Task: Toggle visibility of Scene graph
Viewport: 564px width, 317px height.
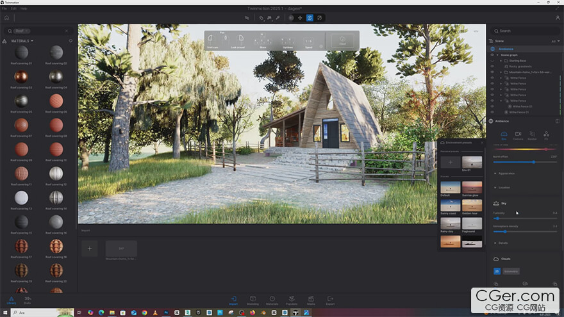Action: pos(492,55)
